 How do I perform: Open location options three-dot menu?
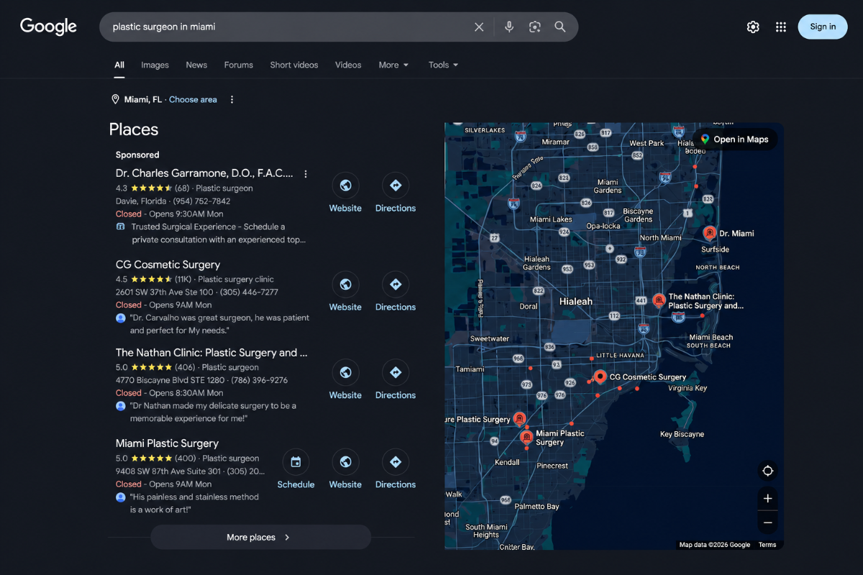point(232,100)
